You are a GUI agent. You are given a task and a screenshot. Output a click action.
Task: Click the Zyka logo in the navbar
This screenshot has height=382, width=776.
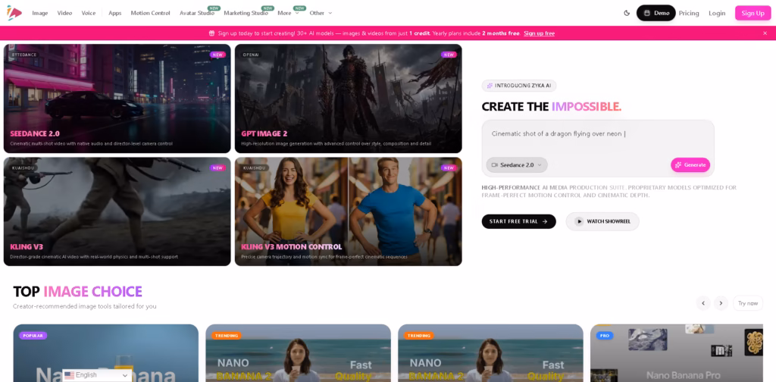click(14, 13)
